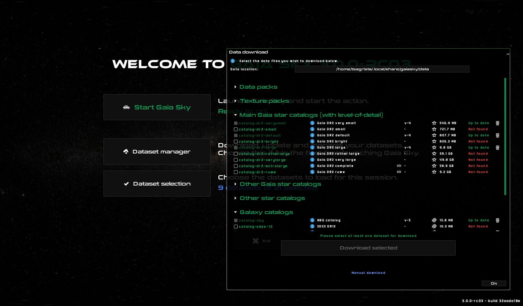Click the Manual download link

(x=368, y=273)
